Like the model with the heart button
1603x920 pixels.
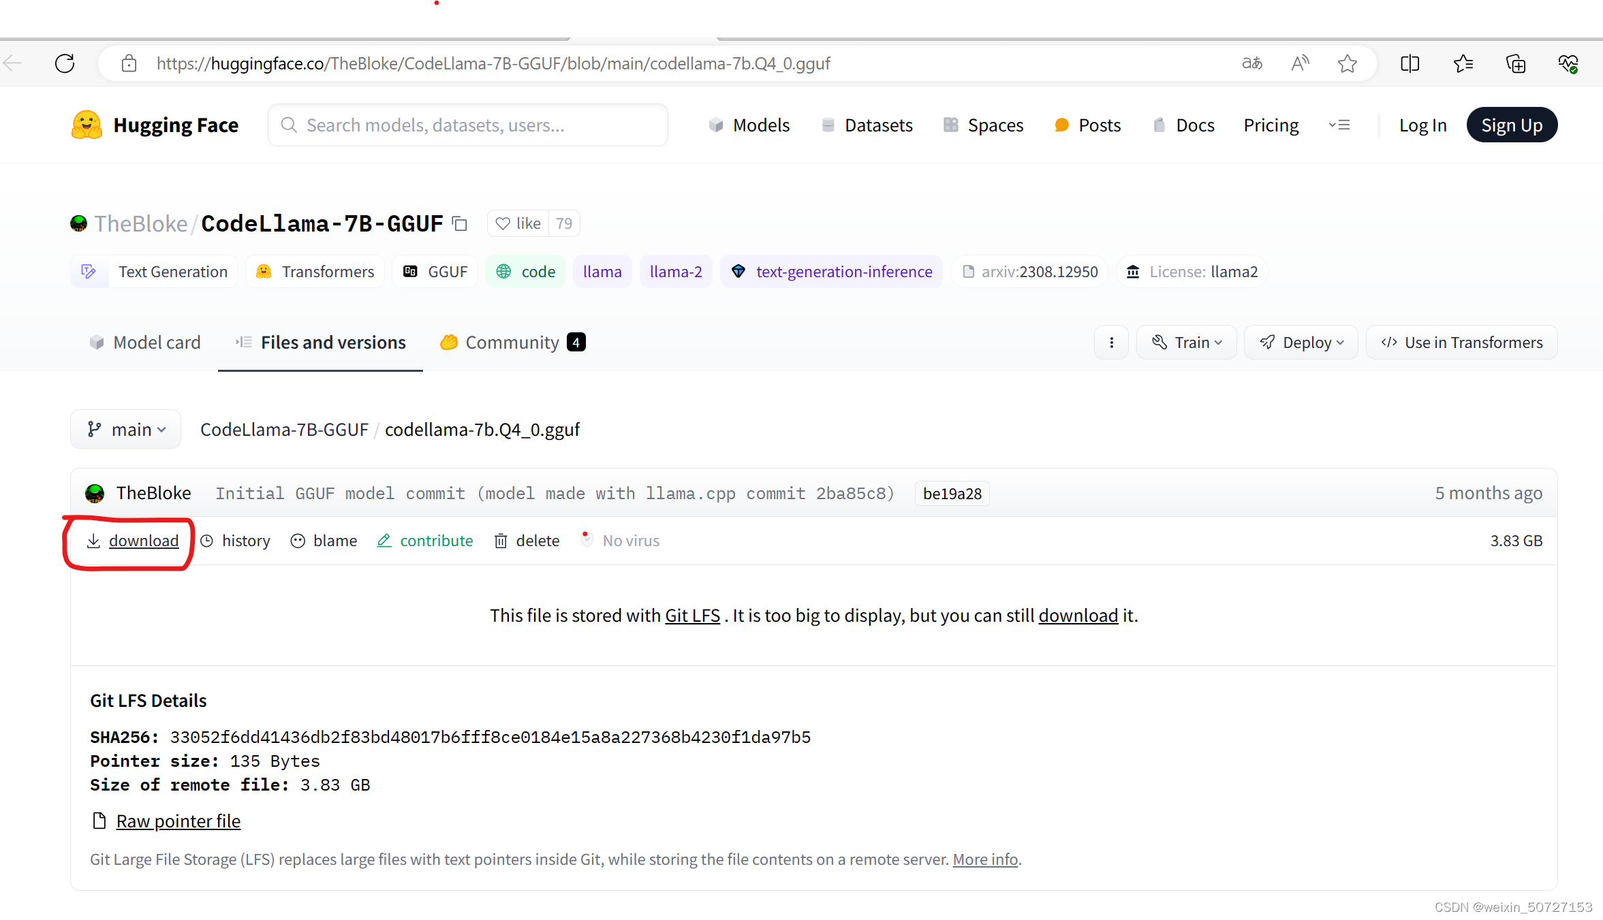click(x=518, y=223)
